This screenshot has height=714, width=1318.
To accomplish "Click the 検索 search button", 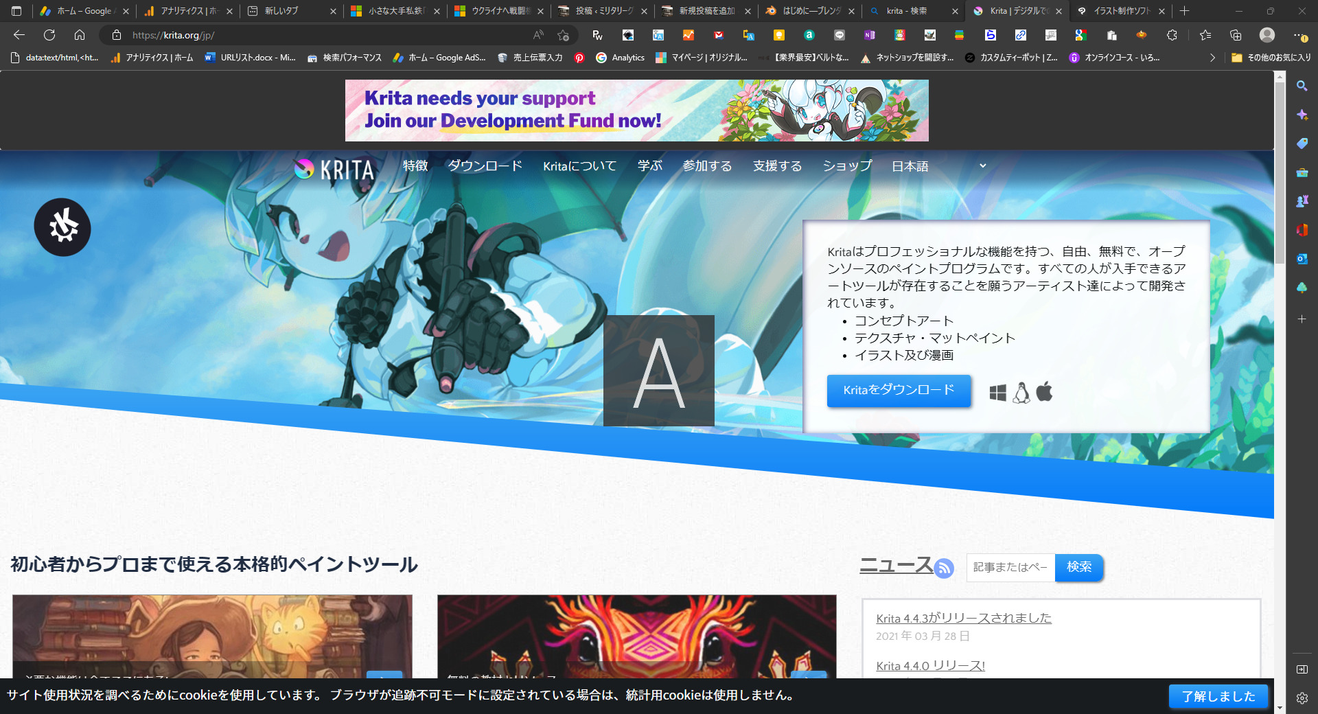I will (1079, 567).
